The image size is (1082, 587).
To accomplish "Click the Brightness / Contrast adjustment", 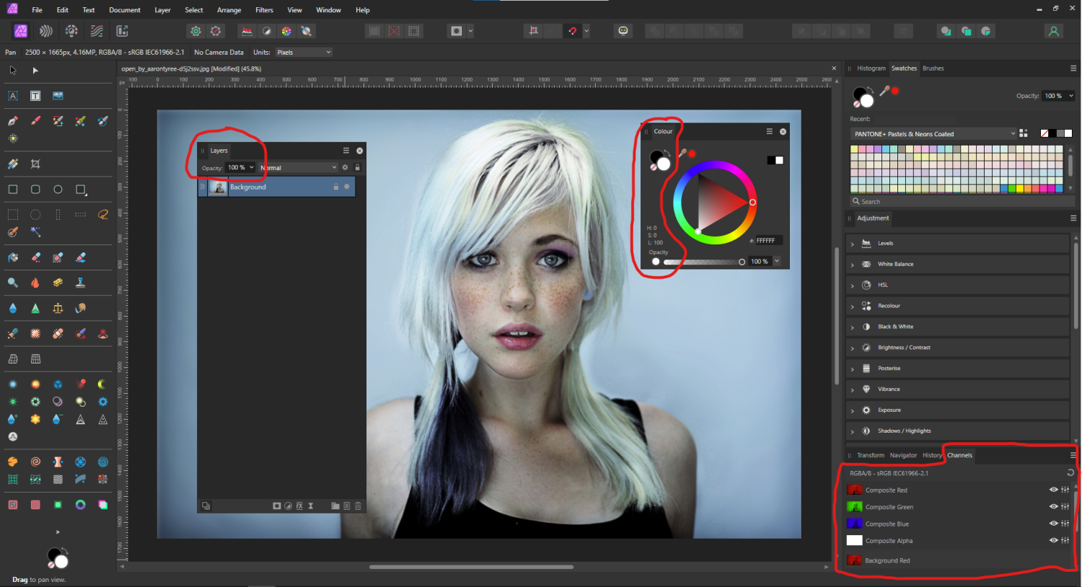I will coord(904,348).
